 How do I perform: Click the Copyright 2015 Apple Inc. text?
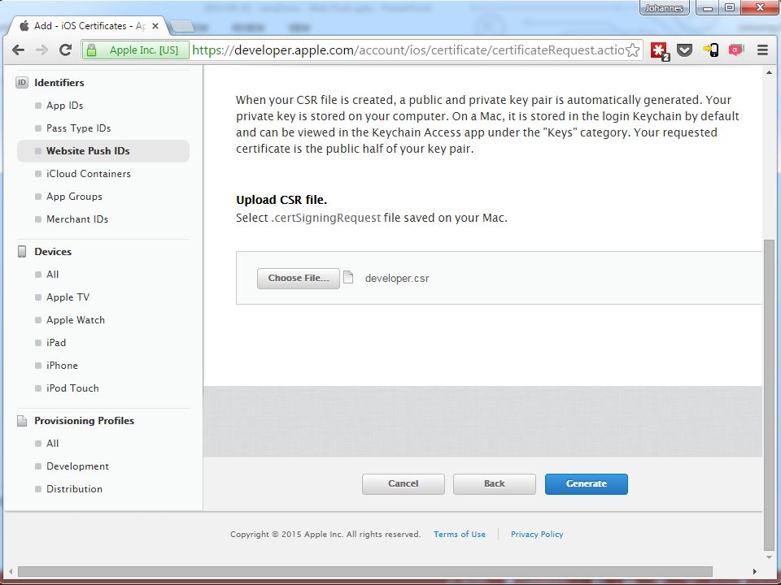(325, 535)
